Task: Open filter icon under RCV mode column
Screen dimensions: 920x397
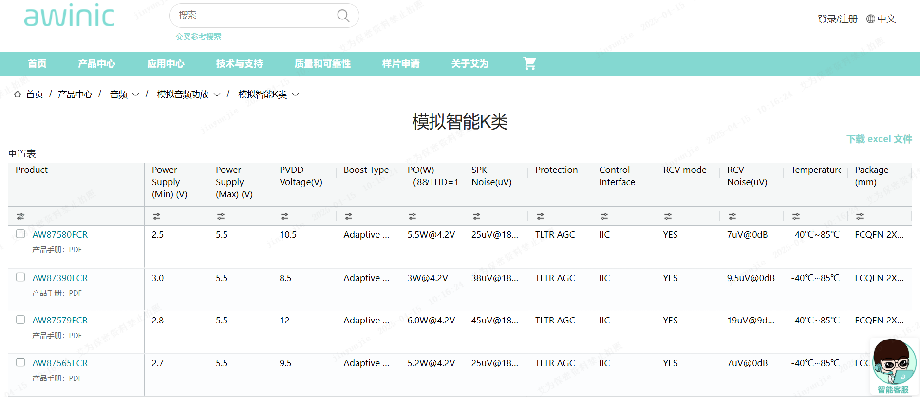Action: click(x=668, y=216)
